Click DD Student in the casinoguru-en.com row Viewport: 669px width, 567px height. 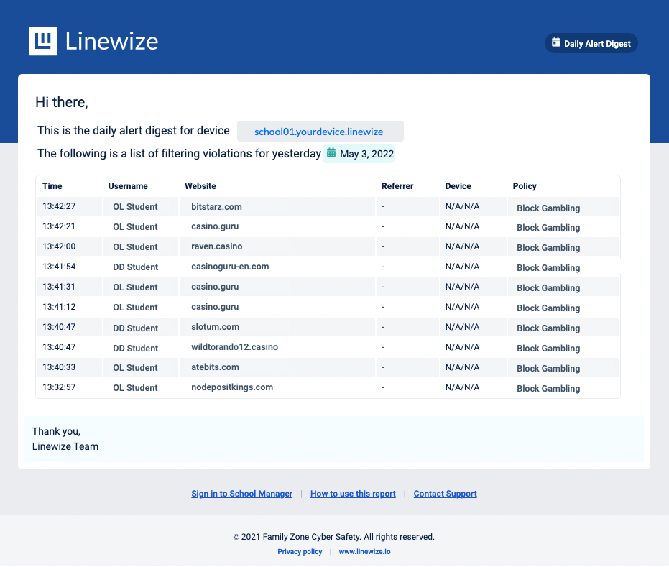135,267
